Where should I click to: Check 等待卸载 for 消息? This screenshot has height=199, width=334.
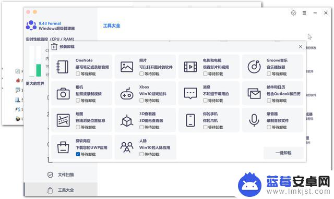click(205, 101)
